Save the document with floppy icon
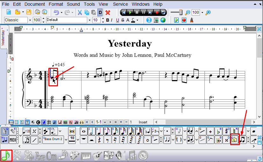Screen dimensions: 263x162 [29, 12]
